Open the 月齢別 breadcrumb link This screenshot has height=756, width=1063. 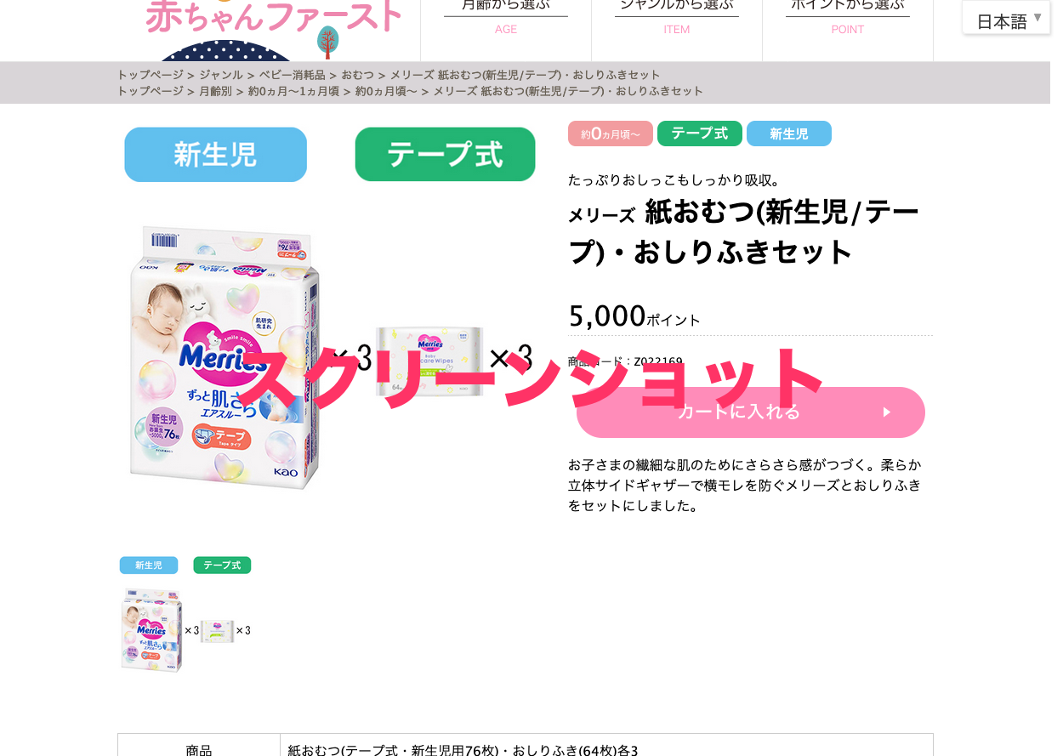click(x=215, y=91)
